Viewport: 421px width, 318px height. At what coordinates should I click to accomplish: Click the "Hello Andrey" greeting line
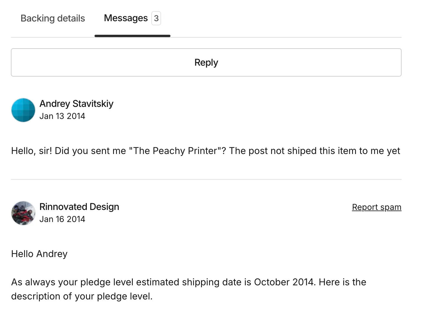click(x=39, y=254)
